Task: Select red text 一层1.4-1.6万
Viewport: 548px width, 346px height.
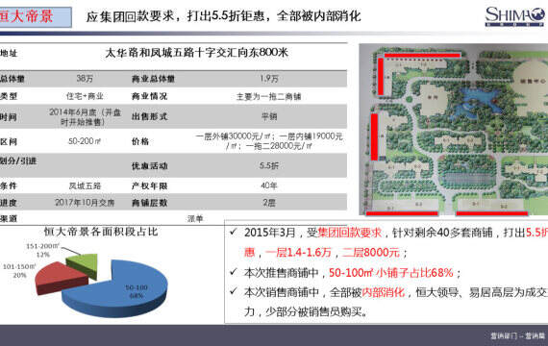Action: click(x=298, y=252)
